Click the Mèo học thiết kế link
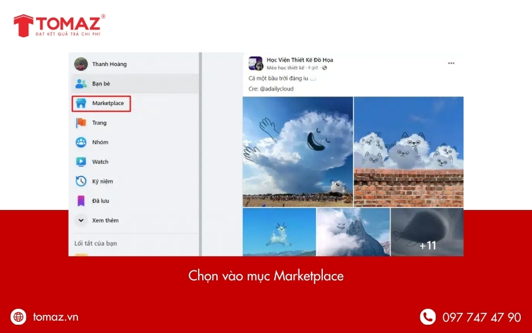This screenshot has height=333, width=532. 285,68
